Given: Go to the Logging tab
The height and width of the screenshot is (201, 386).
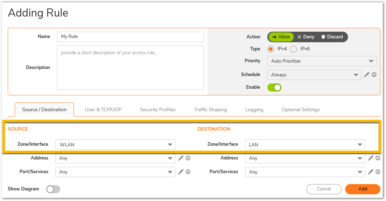Looking at the screenshot, I should click(254, 109).
